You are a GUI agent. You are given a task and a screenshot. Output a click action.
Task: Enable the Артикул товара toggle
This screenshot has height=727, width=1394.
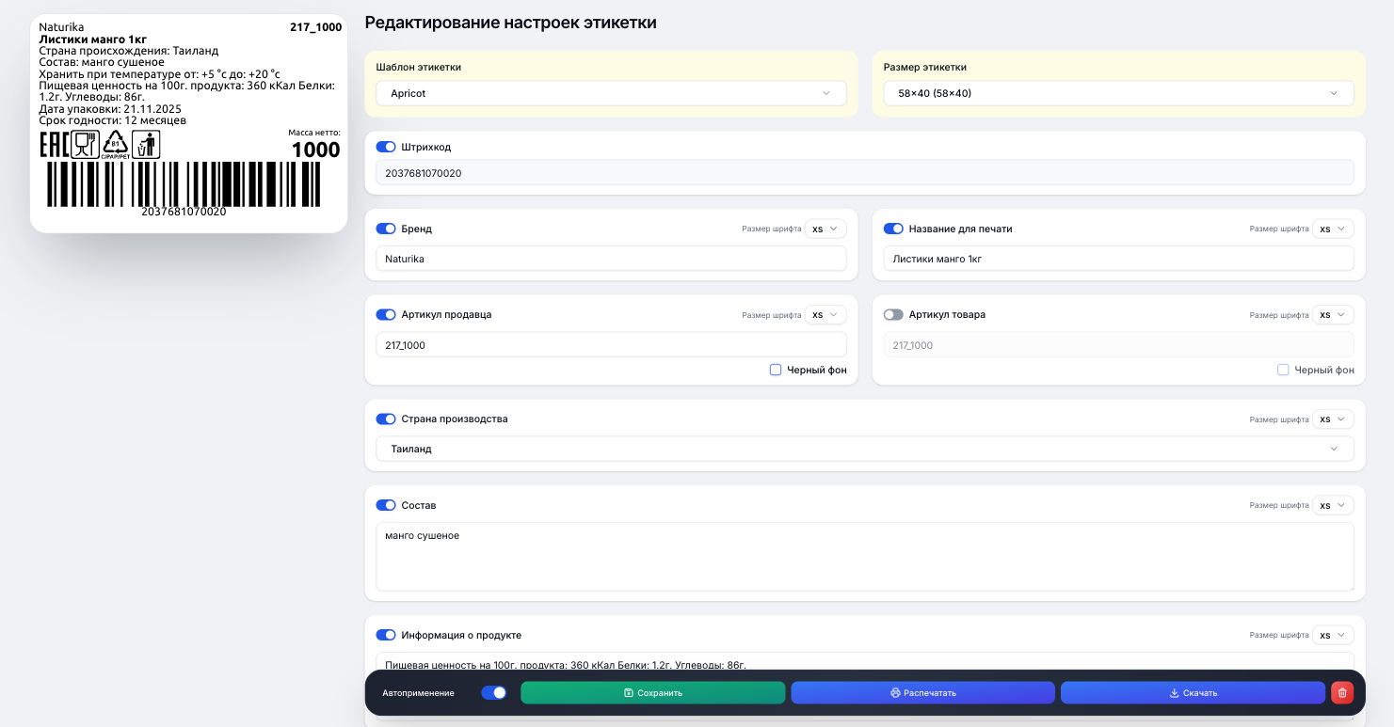click(892, 314)
